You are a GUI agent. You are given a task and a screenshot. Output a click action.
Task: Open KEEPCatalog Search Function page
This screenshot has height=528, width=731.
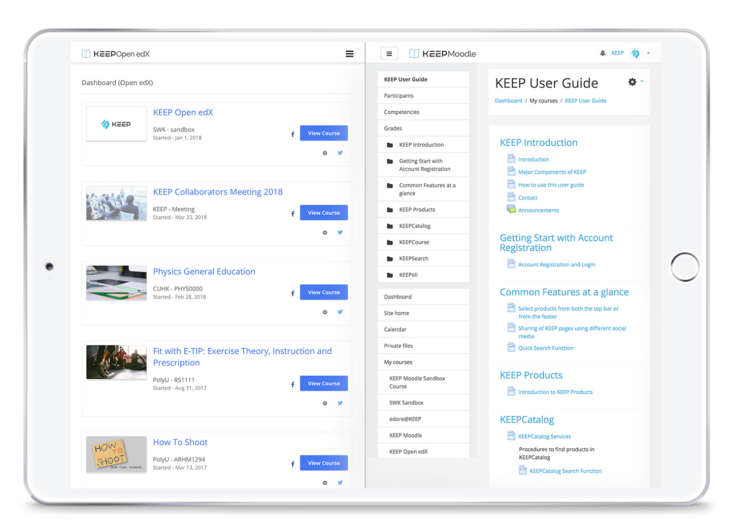coord(566,471)
